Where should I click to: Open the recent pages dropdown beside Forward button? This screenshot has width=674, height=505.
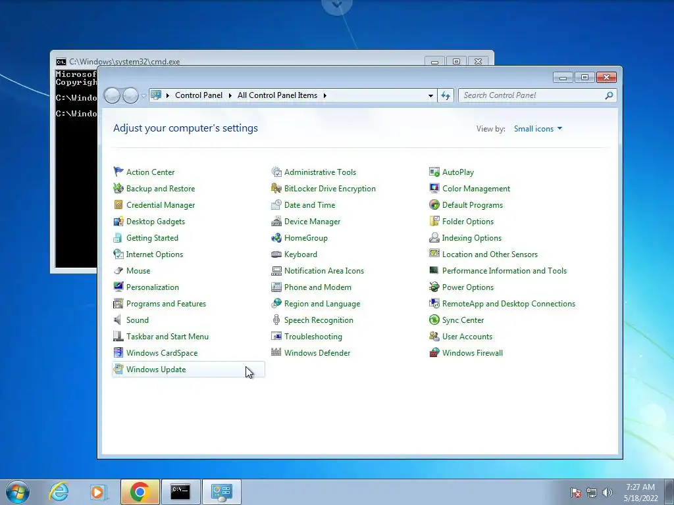tap(143, 96)
